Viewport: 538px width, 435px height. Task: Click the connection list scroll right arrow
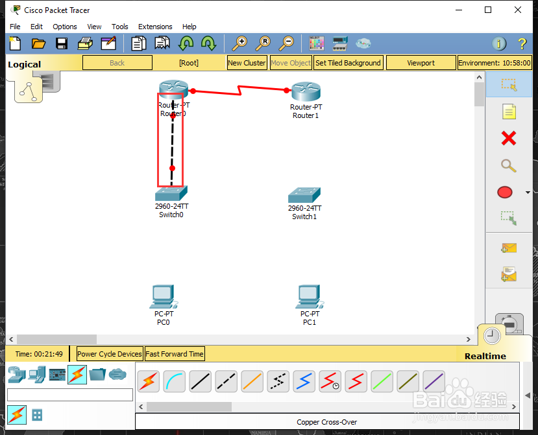click(x=513, y=407)
